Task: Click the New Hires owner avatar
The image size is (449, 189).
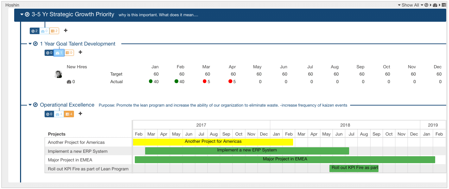Action: (x=58, y=74)
